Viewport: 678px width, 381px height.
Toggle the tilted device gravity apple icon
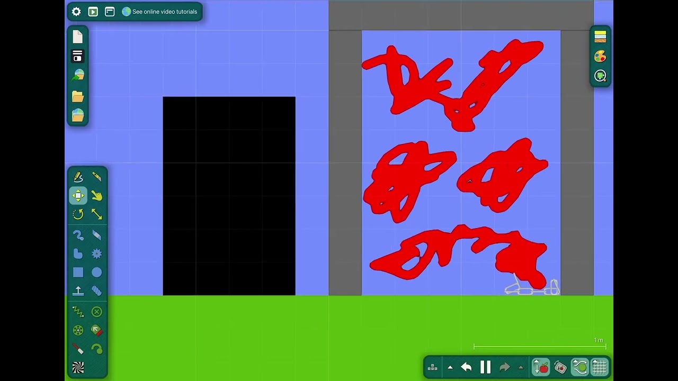[x=560, y=367]
